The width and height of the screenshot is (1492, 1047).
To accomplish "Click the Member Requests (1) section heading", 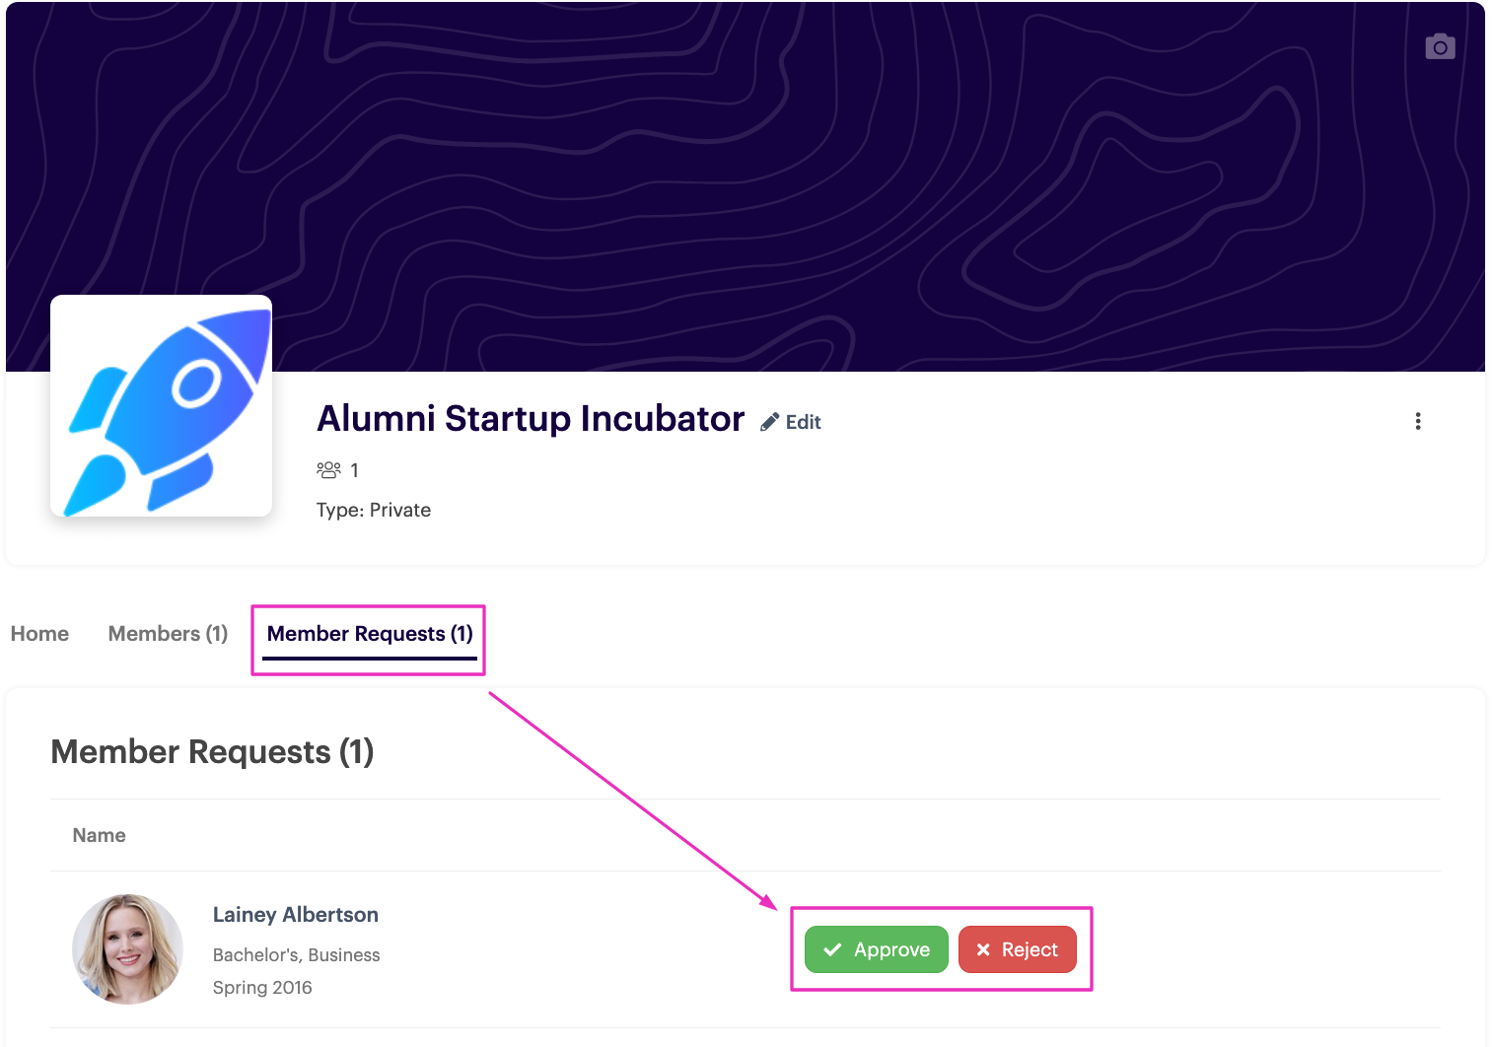I will tap(212, 752).
